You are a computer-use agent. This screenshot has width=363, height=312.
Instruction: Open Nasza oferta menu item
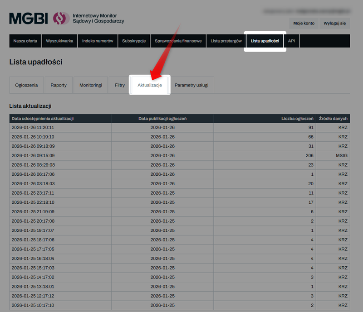25,41
